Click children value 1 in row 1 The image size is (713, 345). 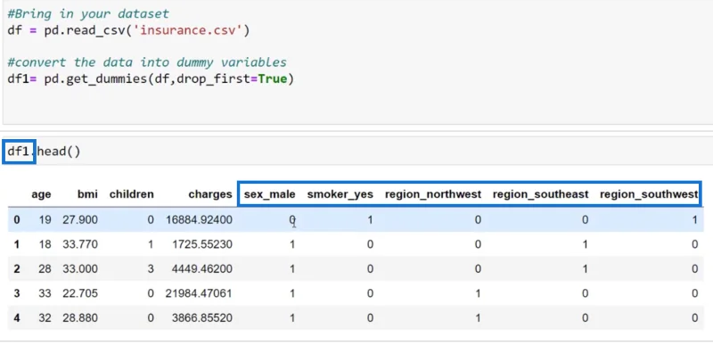[151, 244]
